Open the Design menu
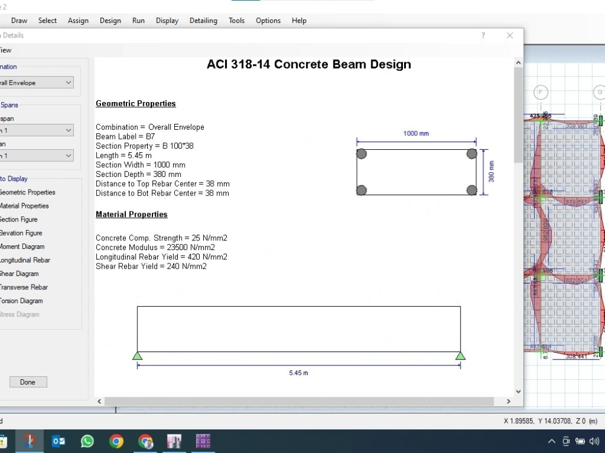Screen dimensions: 605x453 (x=110, y=20)
